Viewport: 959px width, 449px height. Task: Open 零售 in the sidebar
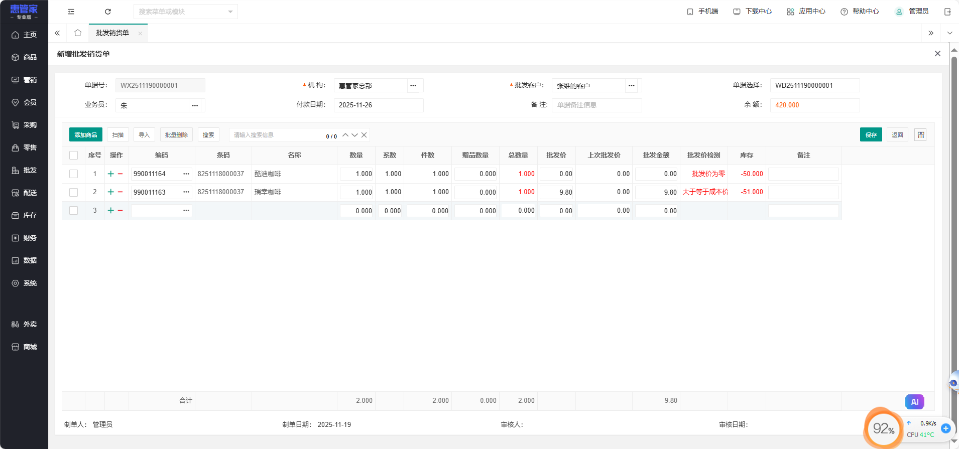(24, 147)
